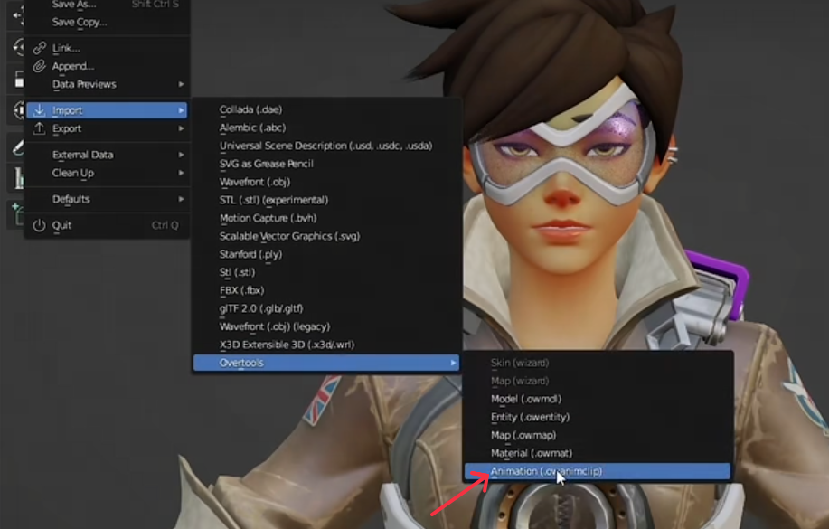Image resolution: width=829 pixels, height=529 pixels.
Task: Open the Clean Up submenu
Action: [108, 173]
